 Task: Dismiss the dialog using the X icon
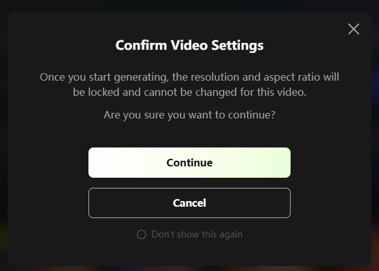354,29
